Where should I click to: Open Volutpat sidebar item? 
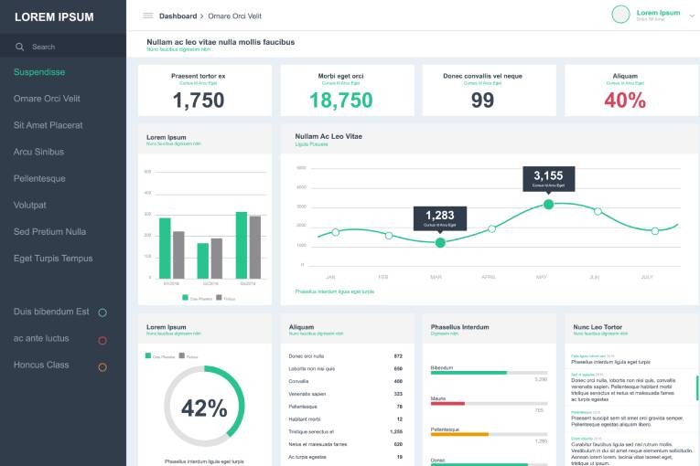(29, 205)
